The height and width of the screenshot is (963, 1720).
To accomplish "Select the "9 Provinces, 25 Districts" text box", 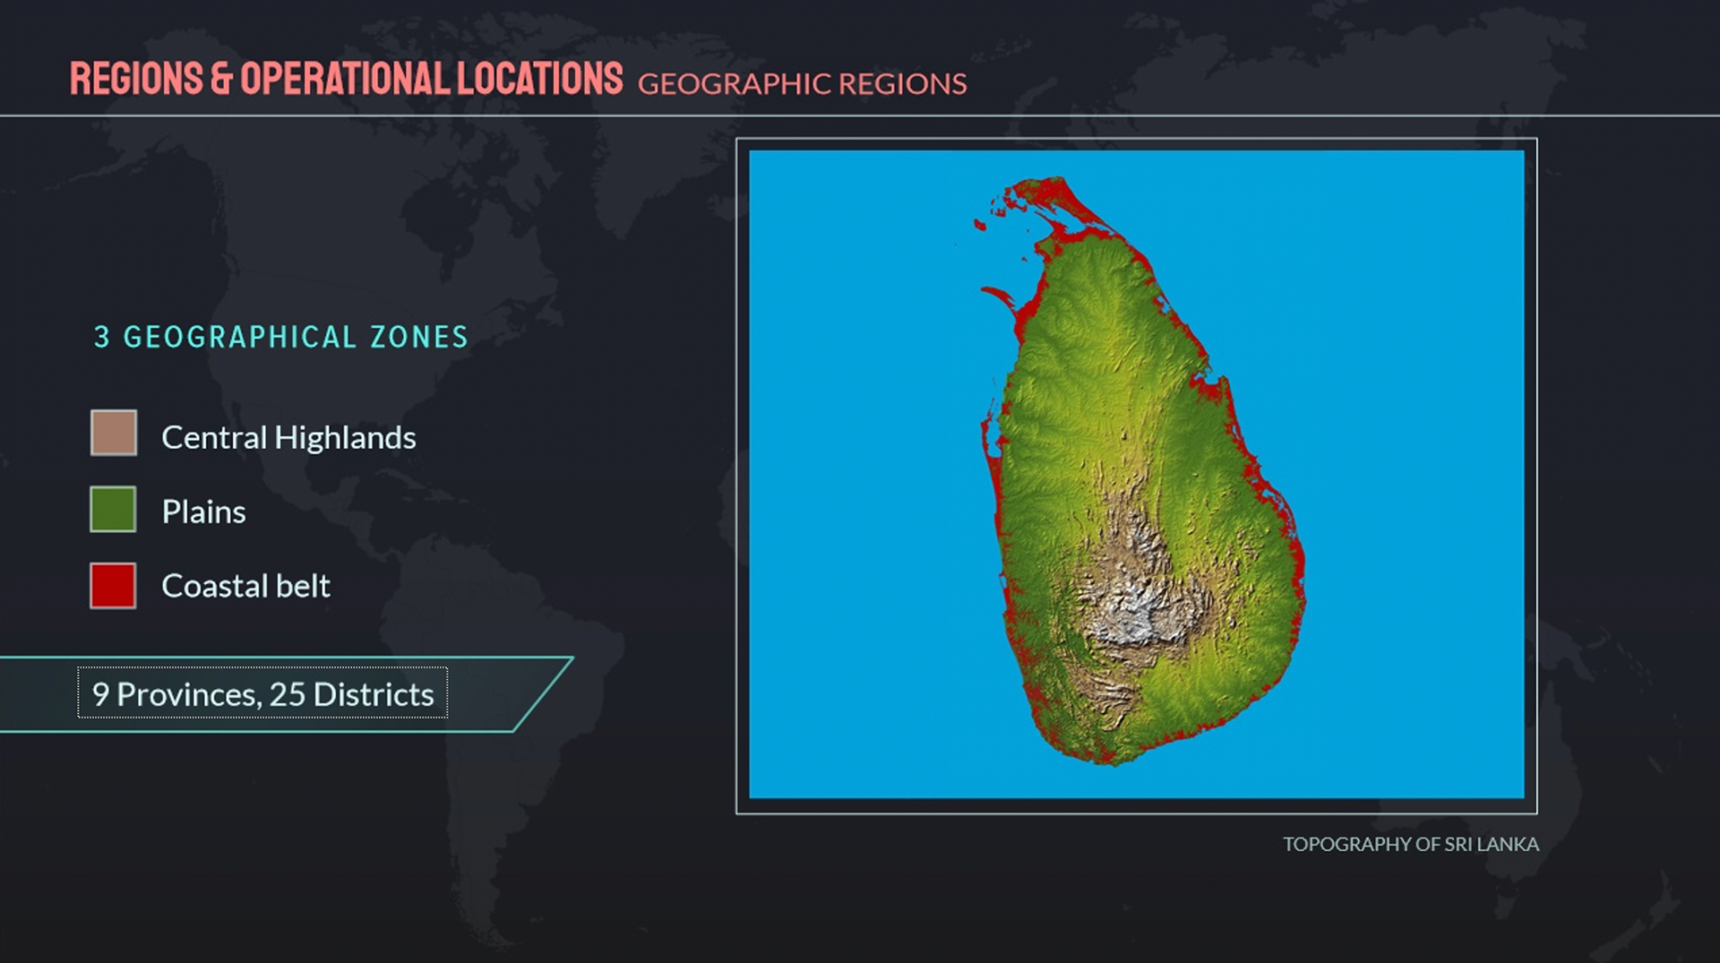I will [262, 692].
